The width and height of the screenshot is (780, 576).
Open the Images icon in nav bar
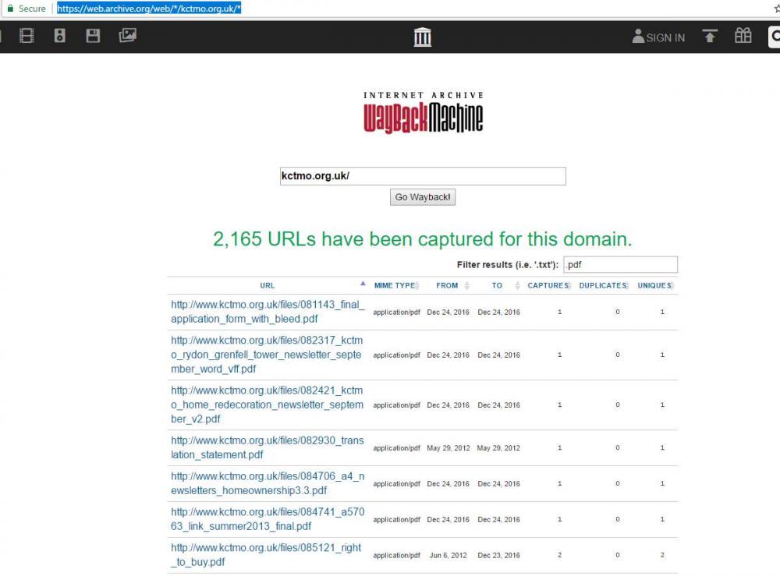[127, 35]
